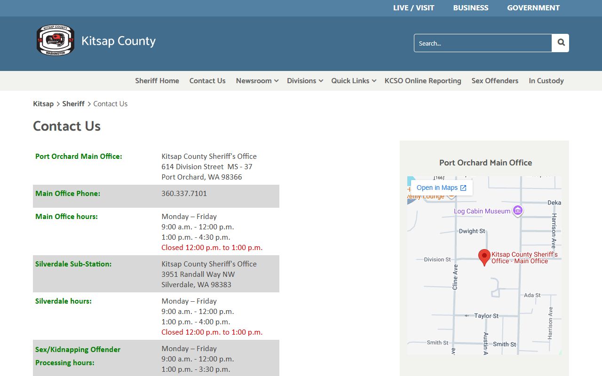The height and width of the screenshot is (376, 602).
Task: Click the external link icon in Open in Maps
Action: [463, 188]
